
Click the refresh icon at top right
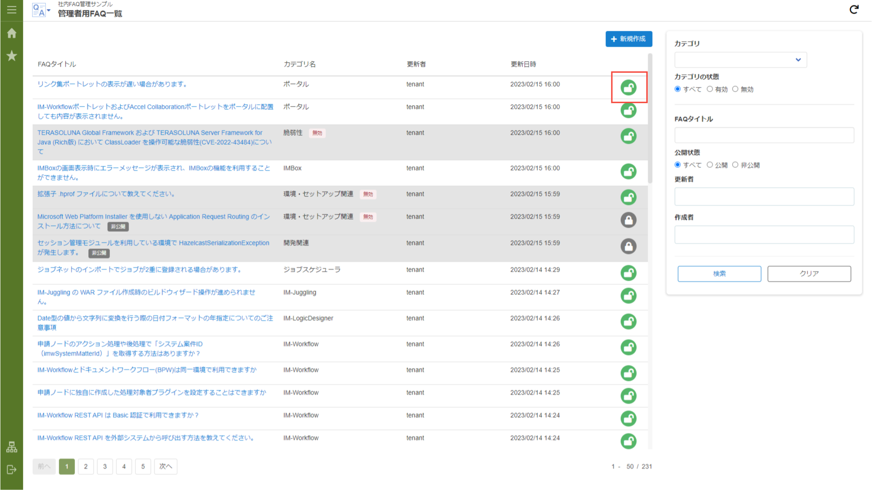[x=854, y=10]
